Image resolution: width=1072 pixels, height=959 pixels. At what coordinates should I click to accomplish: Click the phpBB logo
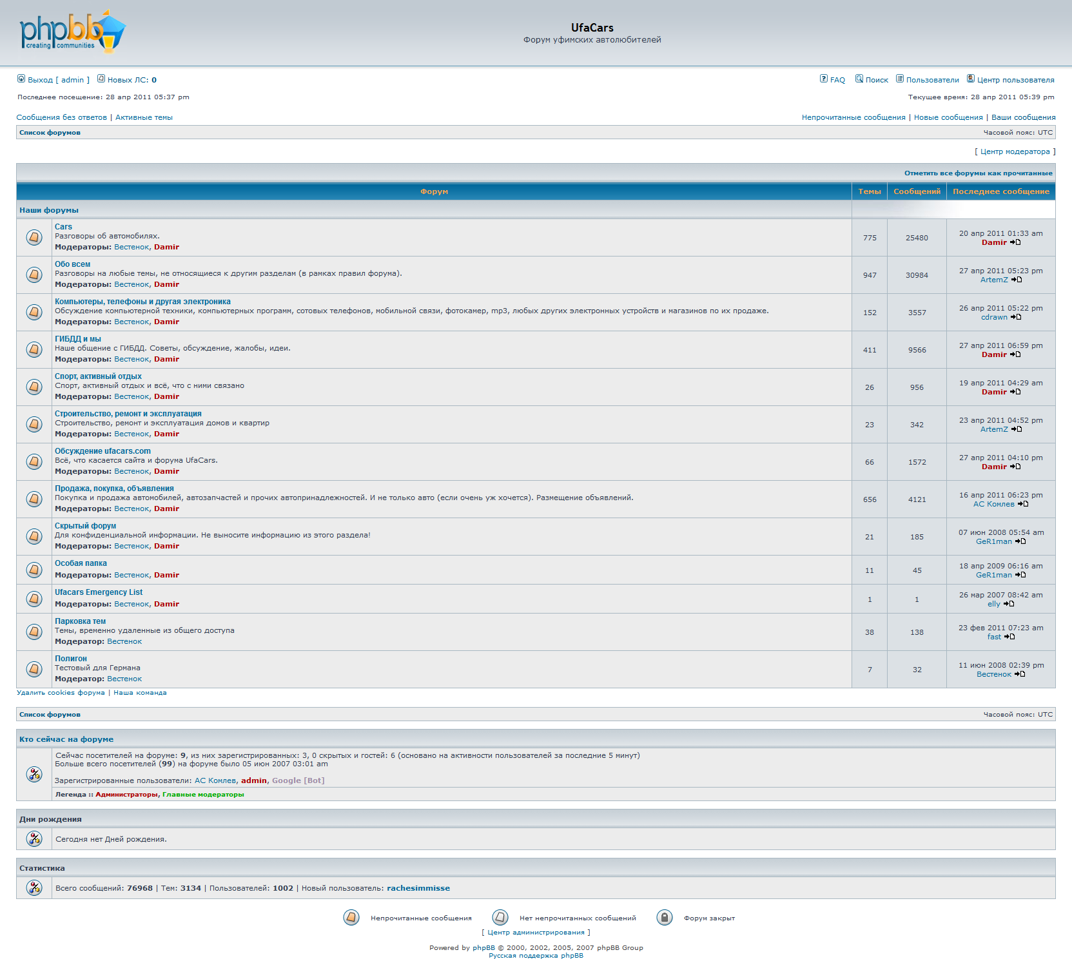[x=73, y=32]
